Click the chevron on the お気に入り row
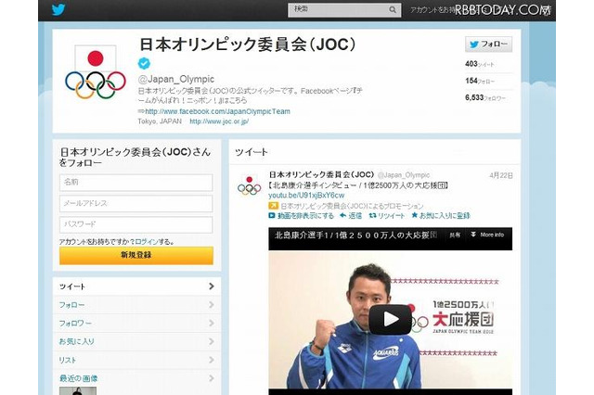The height and width of the screenshot is (395, 594). point(212,341)
